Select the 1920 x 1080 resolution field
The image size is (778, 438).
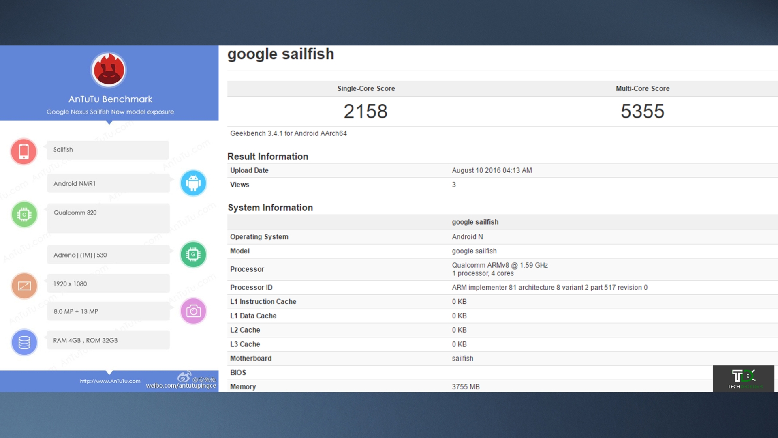[x=108, y=283]
